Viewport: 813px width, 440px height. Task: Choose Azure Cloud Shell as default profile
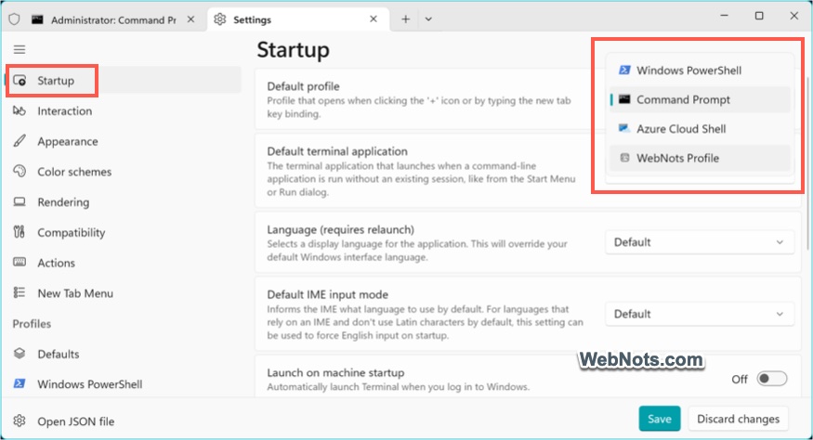pyautogui.click(x=700, y=128)
